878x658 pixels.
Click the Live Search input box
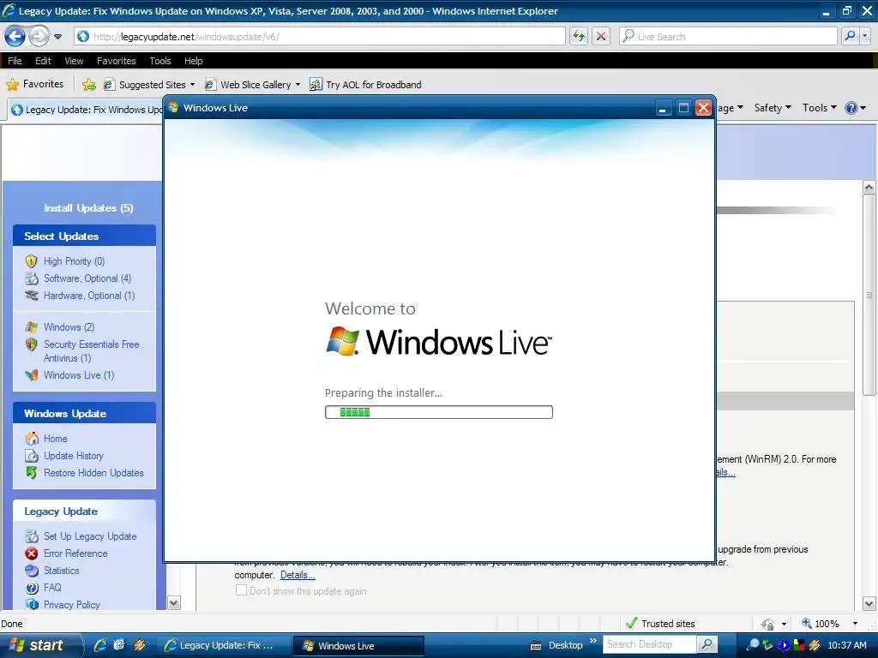tap(728, 36)
